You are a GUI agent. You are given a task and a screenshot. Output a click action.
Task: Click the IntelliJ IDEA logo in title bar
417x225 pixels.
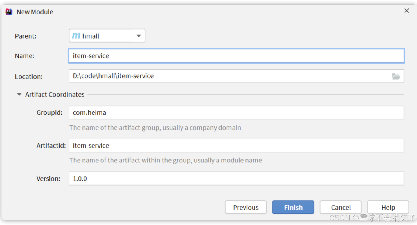(x=9, y=12)
